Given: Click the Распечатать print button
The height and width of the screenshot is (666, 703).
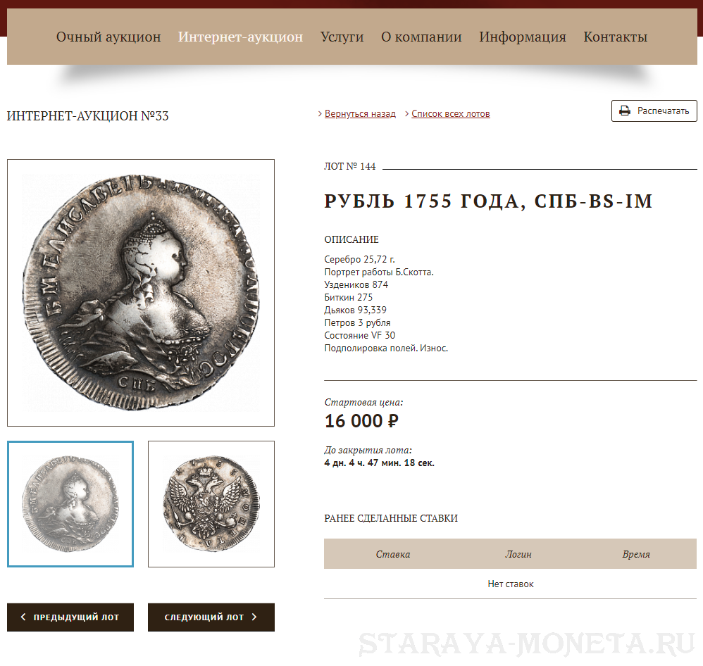Looking at the screenshot, I should pos(654,111).
